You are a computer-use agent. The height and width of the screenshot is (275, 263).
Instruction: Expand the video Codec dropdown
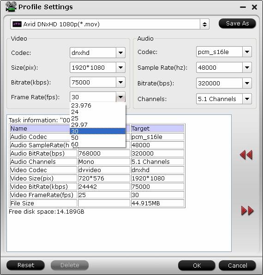tap(120, 53)
